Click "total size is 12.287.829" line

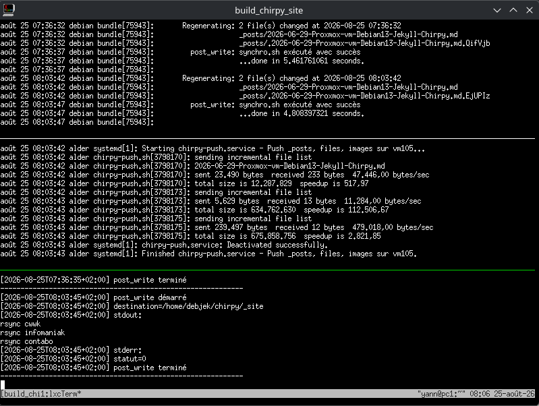pos(184,183)
